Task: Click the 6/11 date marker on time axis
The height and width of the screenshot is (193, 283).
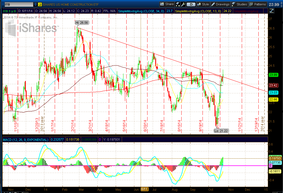Action: [145, 189]
